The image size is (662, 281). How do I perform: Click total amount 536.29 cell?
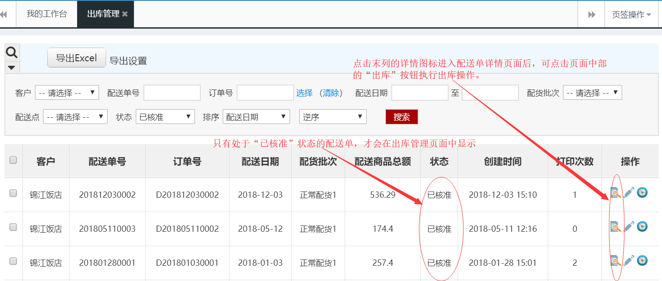pos(383,195)
